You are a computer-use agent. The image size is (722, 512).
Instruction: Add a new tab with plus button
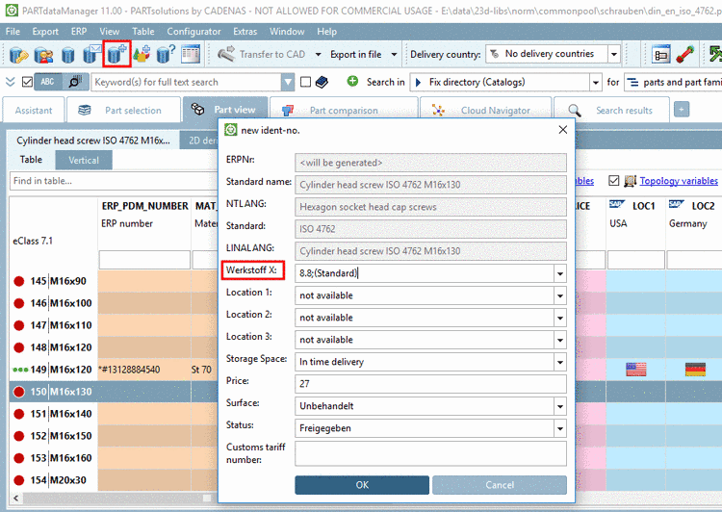682,110
